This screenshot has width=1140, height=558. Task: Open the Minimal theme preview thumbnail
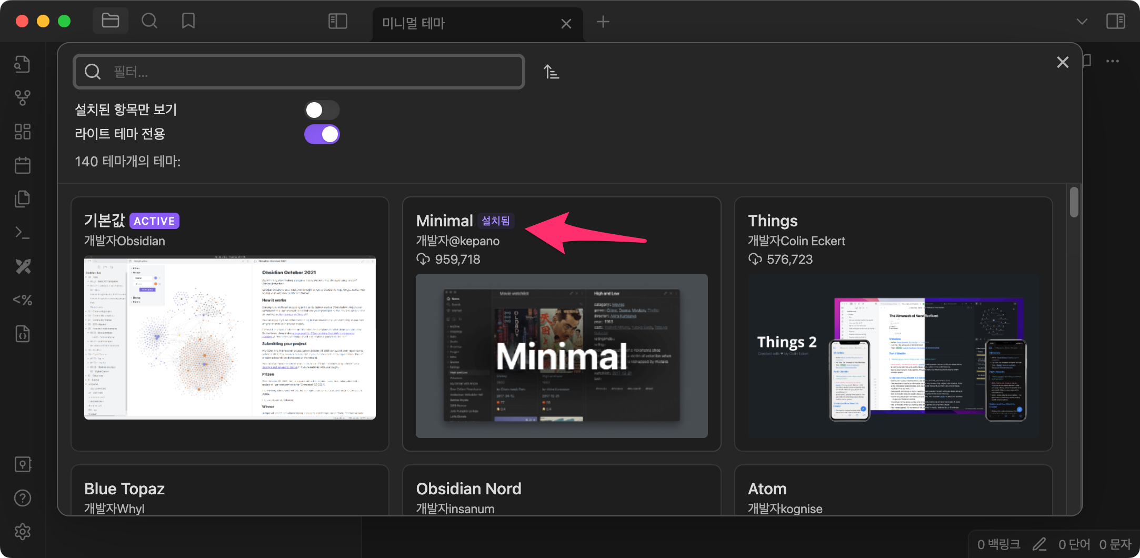tap(562, 356)
